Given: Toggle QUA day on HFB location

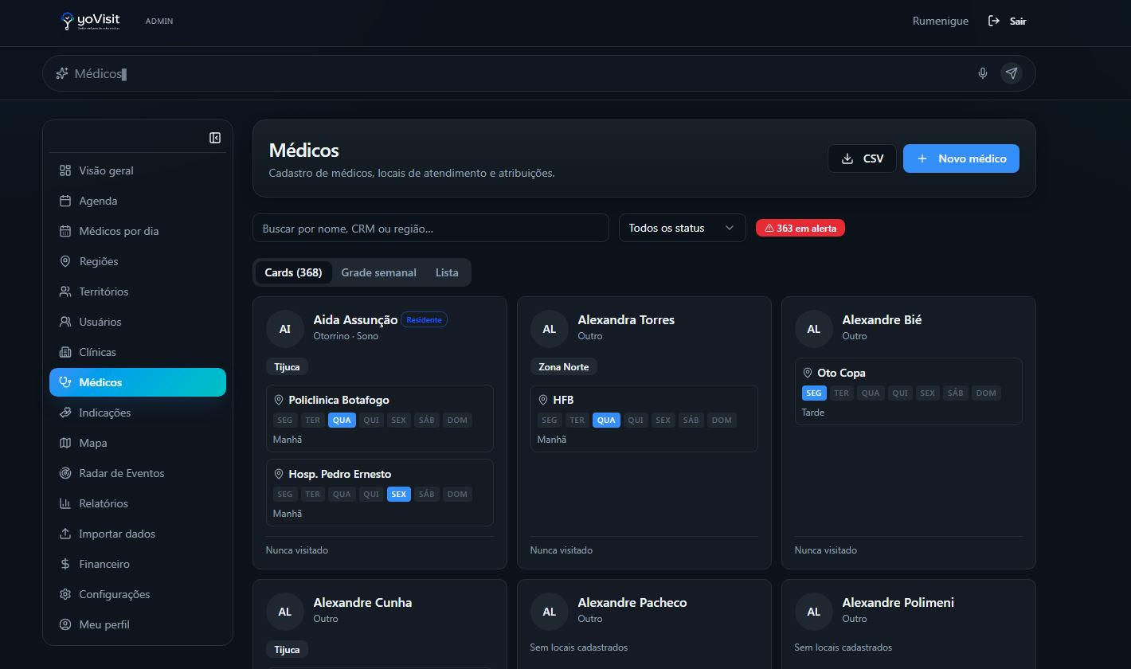Looking at the screenshot, I should [606, 420].
